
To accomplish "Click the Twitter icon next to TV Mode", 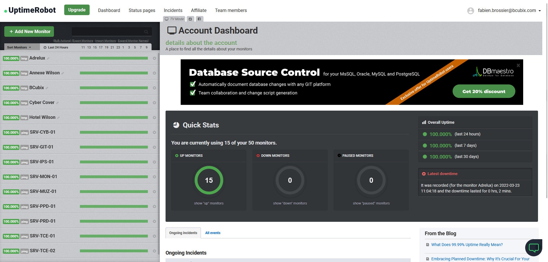I will coord(190,19).
